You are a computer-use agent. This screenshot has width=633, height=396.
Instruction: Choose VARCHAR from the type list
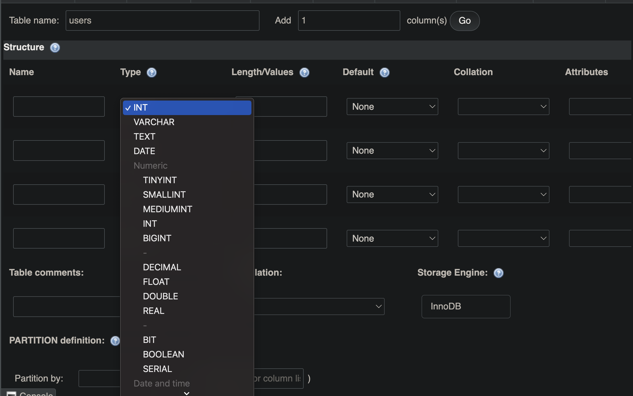click(x=187, y=122)
